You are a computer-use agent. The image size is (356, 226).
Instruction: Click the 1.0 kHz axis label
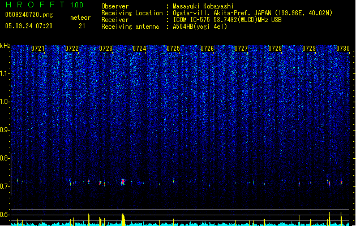[5, 102]
